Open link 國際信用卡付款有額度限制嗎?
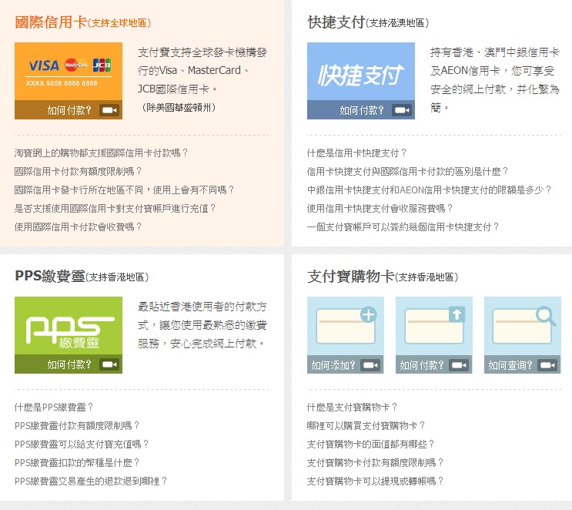The height and width of the screenshot is (510, 572). pyautogui.click(x=79, y=171)
